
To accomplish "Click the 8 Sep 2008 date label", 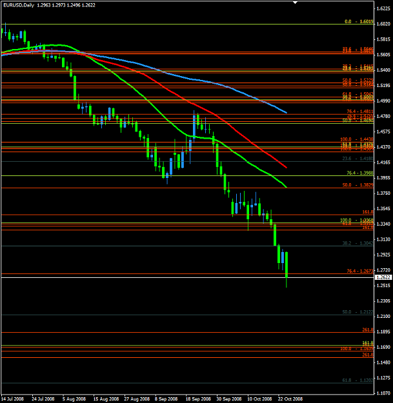I will 166,399.
